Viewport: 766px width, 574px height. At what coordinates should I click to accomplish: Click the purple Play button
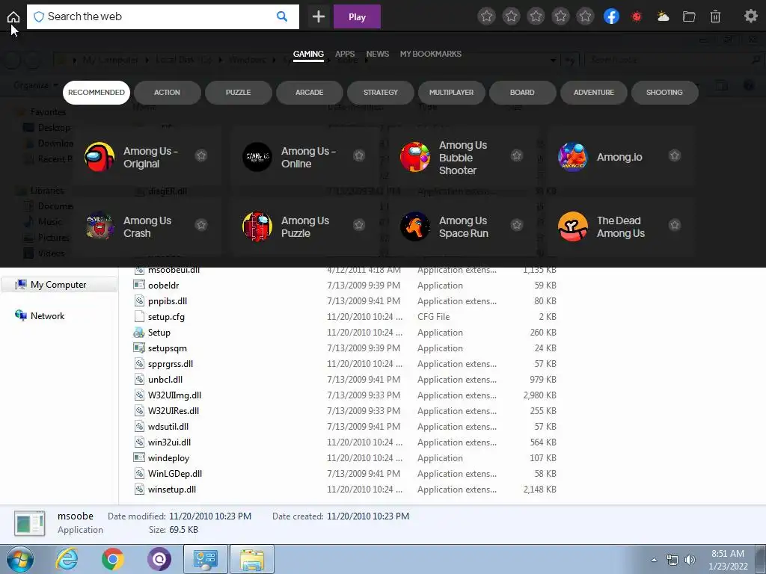pos(357,16)
